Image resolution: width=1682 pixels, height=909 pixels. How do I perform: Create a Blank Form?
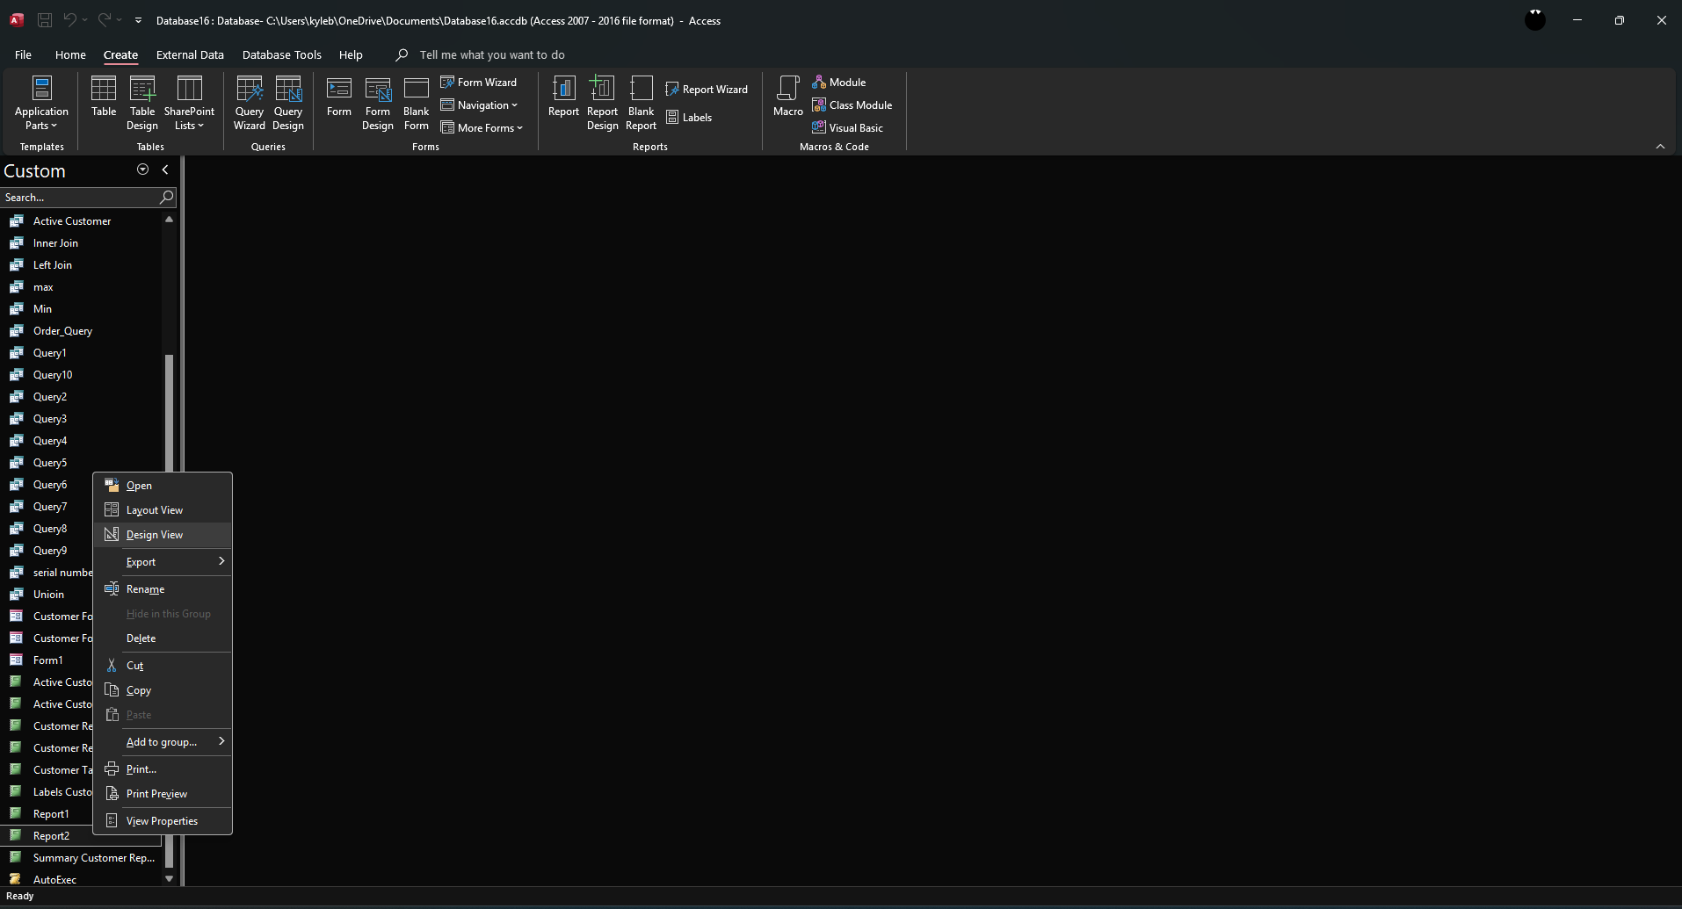click(417, 103)
